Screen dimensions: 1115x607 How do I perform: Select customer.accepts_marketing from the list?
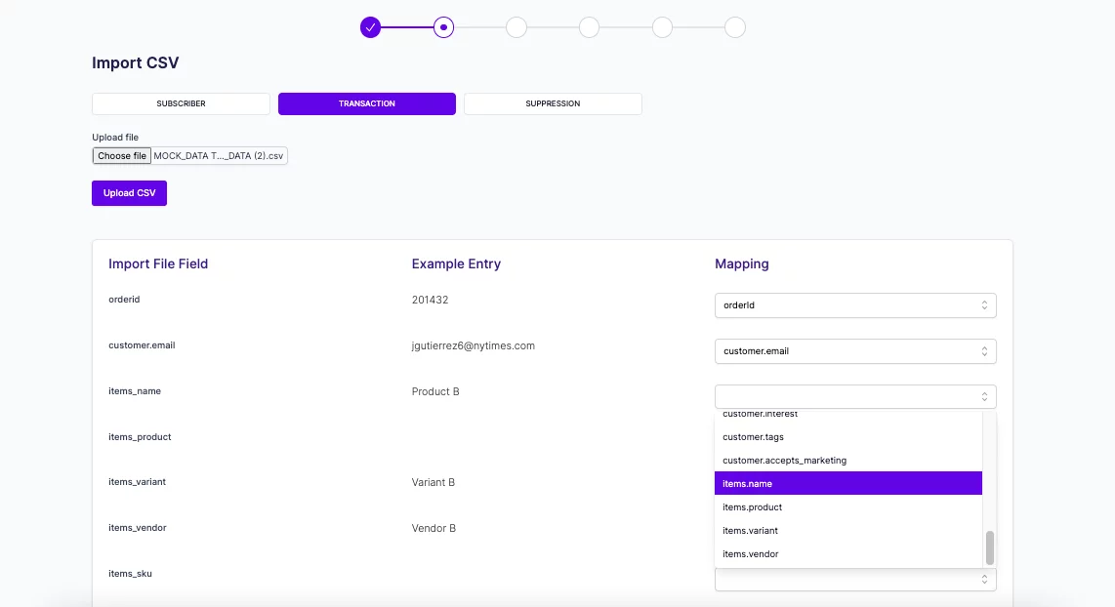pos(847,460)
